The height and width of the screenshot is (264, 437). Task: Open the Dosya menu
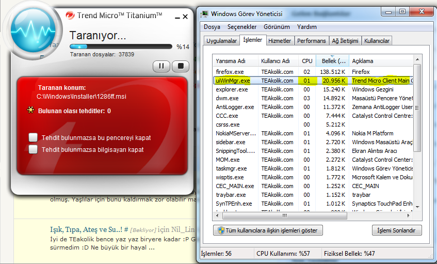click(212, 27)
